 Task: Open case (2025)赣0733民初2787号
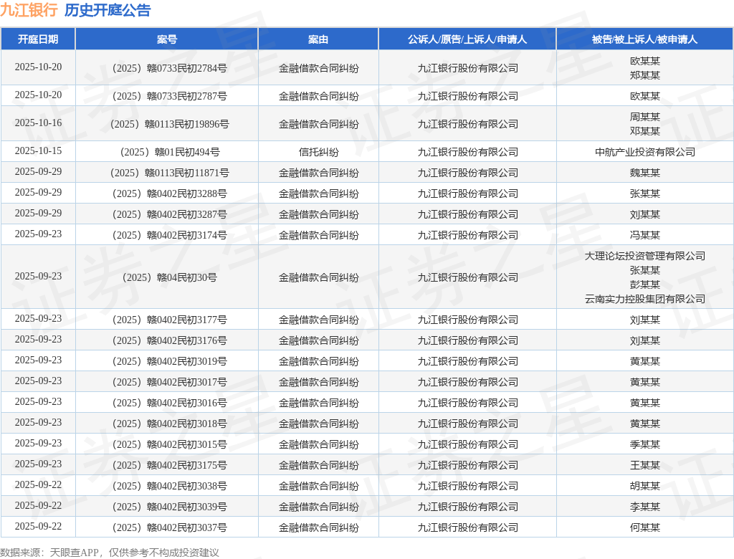click(166, 96)
